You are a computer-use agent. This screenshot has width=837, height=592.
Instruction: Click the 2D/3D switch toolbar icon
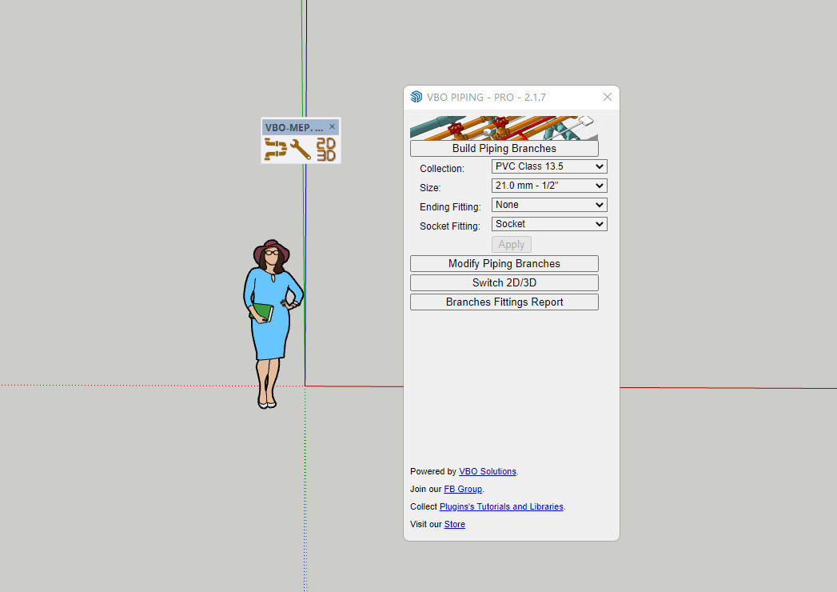coord(326,149)
